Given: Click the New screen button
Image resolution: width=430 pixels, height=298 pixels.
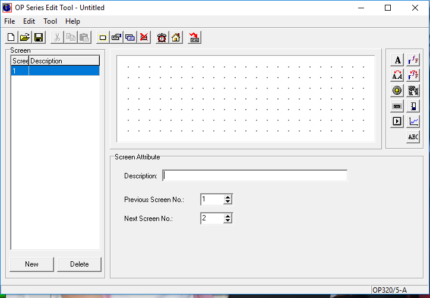Looking at the screenshot, I should click(x=31, y=264).
